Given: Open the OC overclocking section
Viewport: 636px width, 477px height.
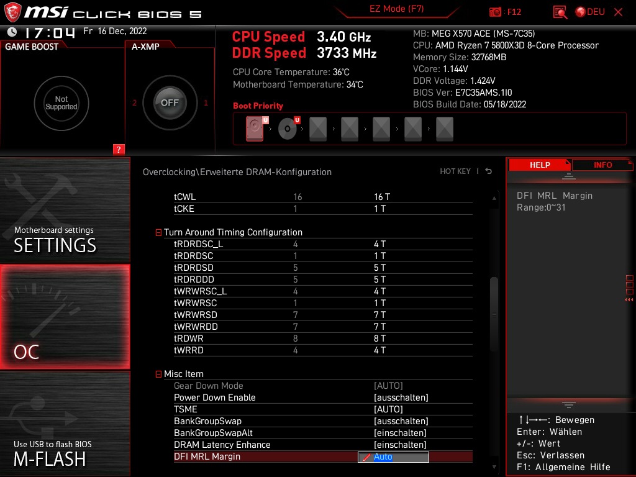Looking at the screenshot, I should 65,317.
